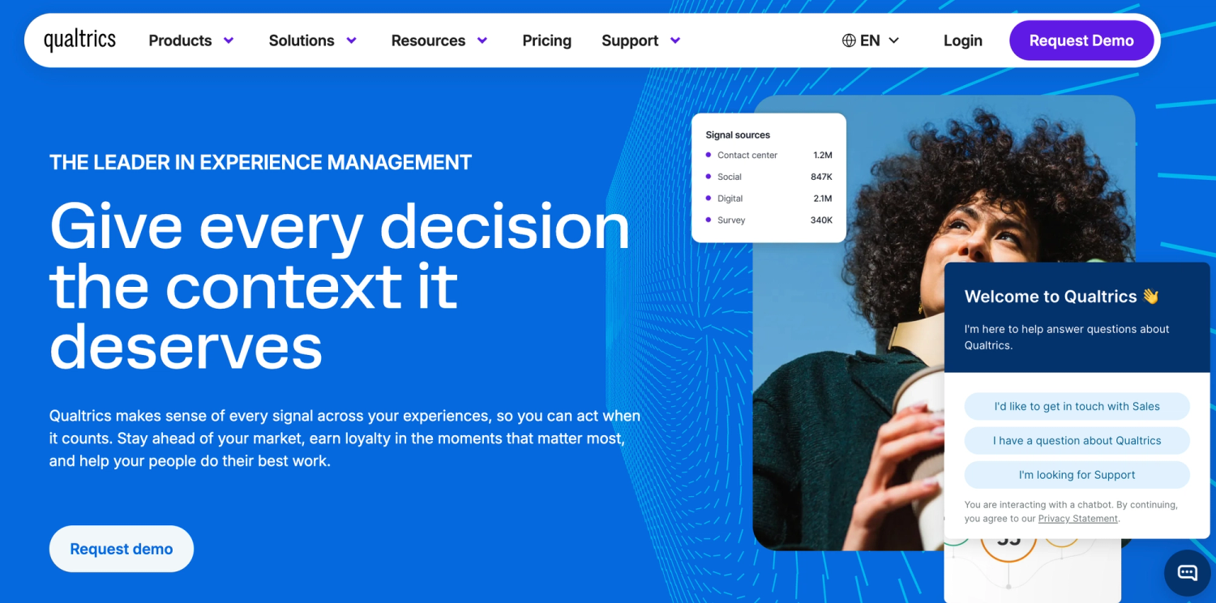Select "I'm looking for Support" in the chatbot

pyautogui.click(x=1077, y=475)
